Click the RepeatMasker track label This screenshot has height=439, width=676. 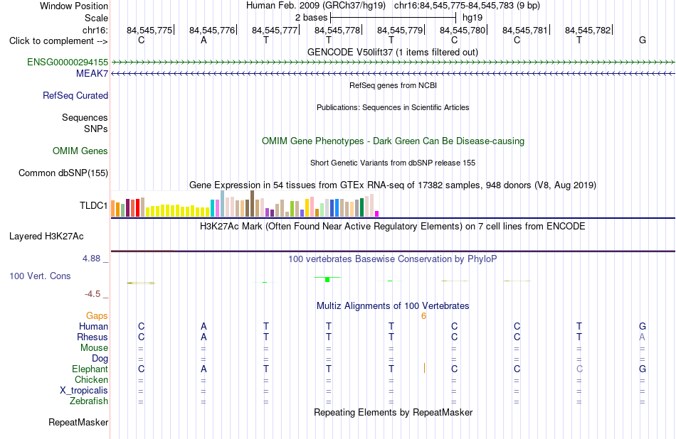(78, 423)
